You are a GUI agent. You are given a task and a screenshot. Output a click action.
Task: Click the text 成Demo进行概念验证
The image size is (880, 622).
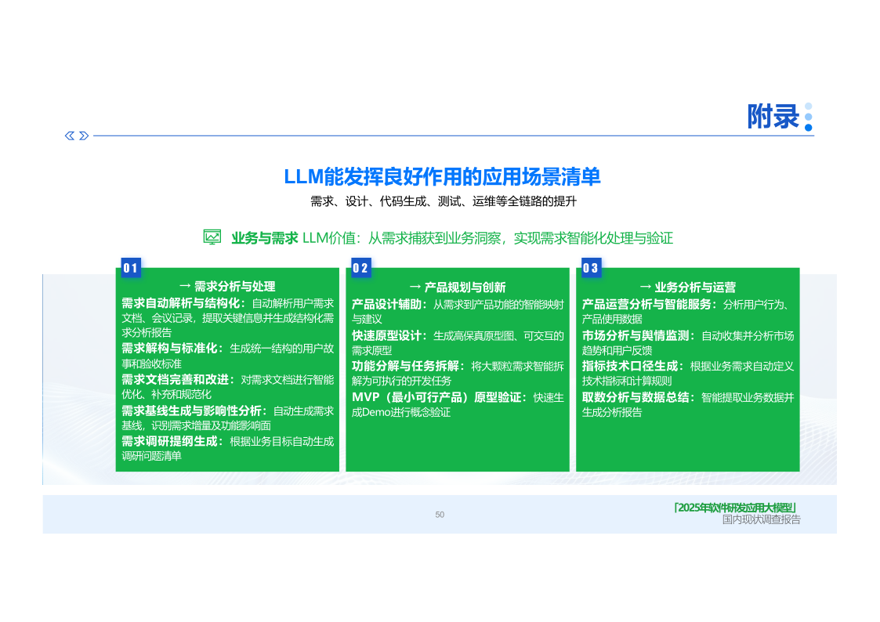pyautogui.click(x=401, y=412)
